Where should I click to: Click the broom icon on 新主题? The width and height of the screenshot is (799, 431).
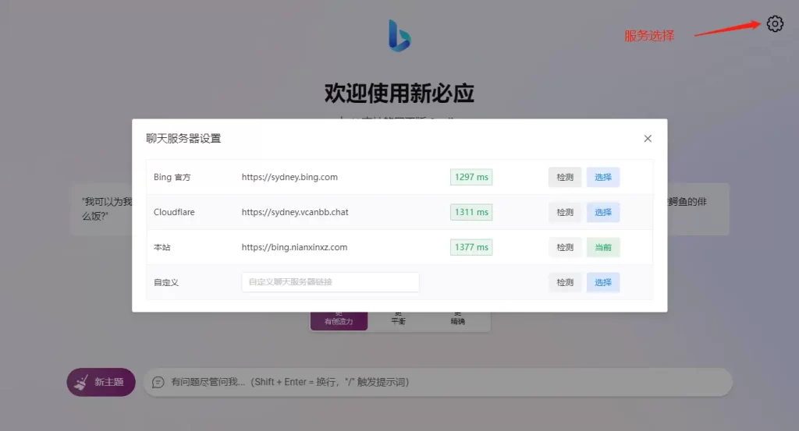(x=81, y=382)
